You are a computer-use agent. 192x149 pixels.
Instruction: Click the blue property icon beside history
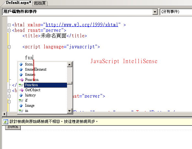tap(21, 95)
